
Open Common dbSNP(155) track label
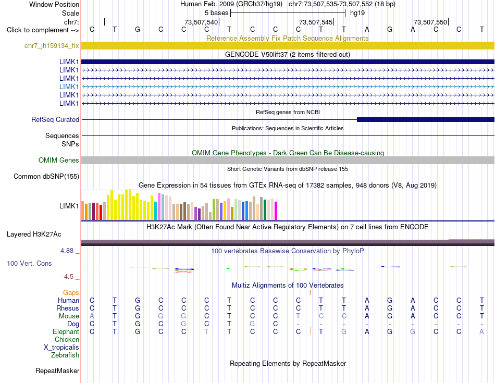tap(46, 176)
